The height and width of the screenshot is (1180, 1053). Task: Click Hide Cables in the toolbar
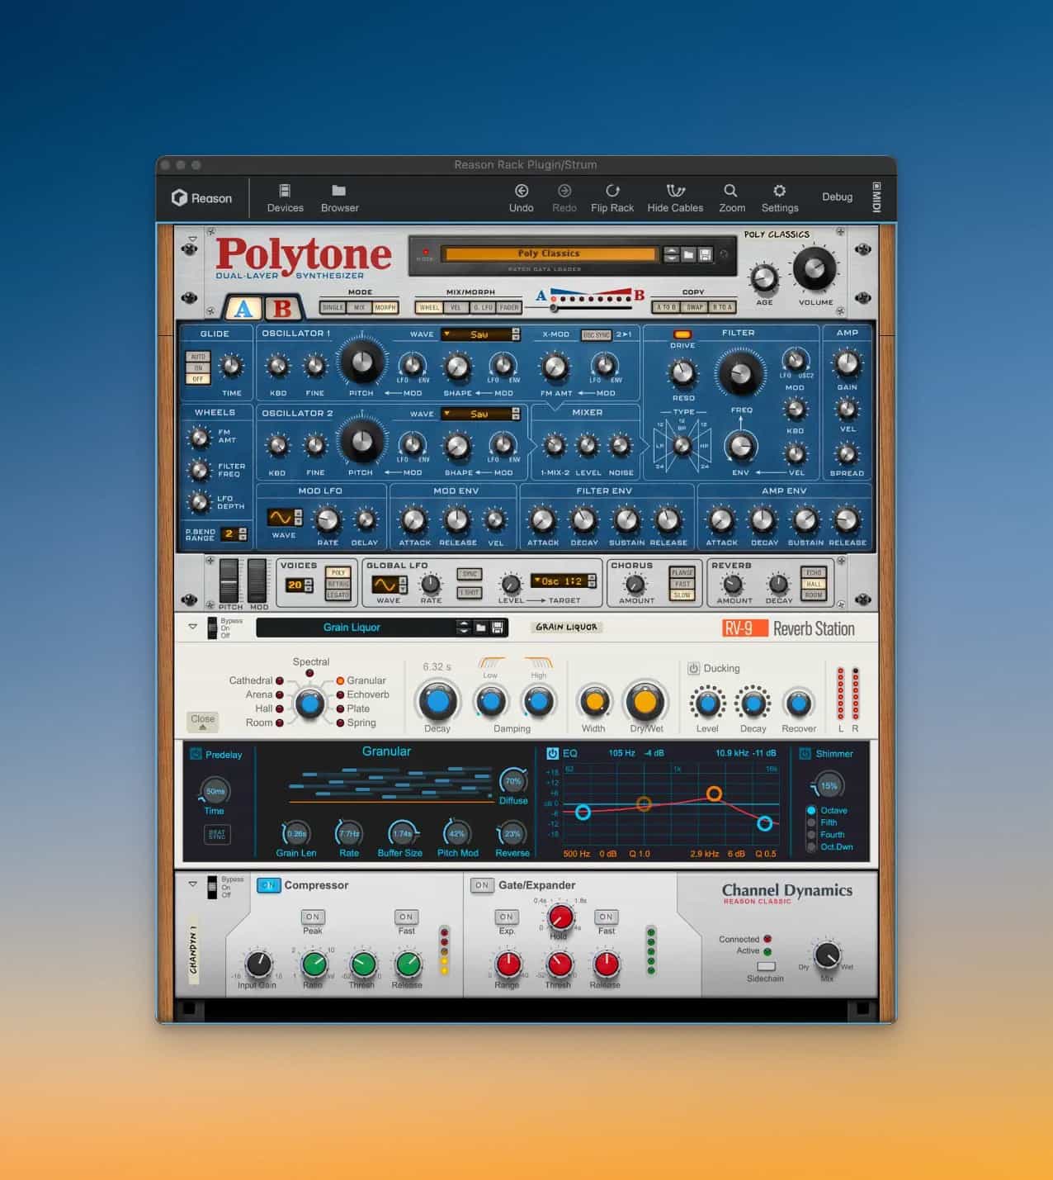[x=675, y=198]
